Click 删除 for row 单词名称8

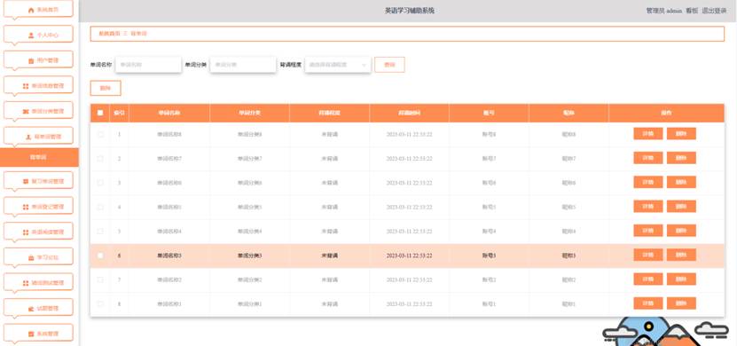(x=681, y=134)
